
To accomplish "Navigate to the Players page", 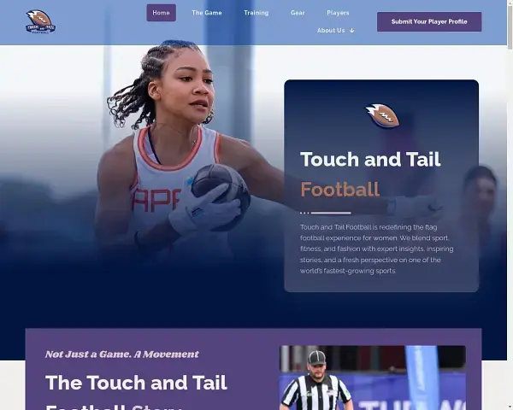I will pos(338,13).
